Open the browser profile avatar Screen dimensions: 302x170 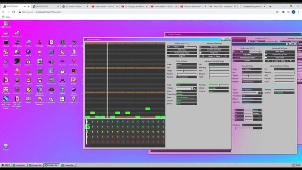pyautogui.click(x=294, y=12)
